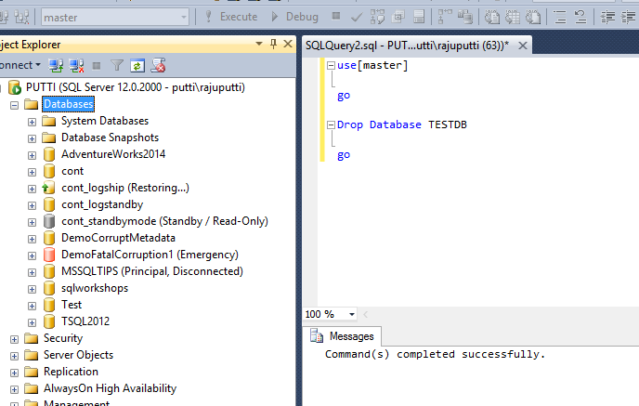Expand the cont_logship node

click(x=32, y=189)
